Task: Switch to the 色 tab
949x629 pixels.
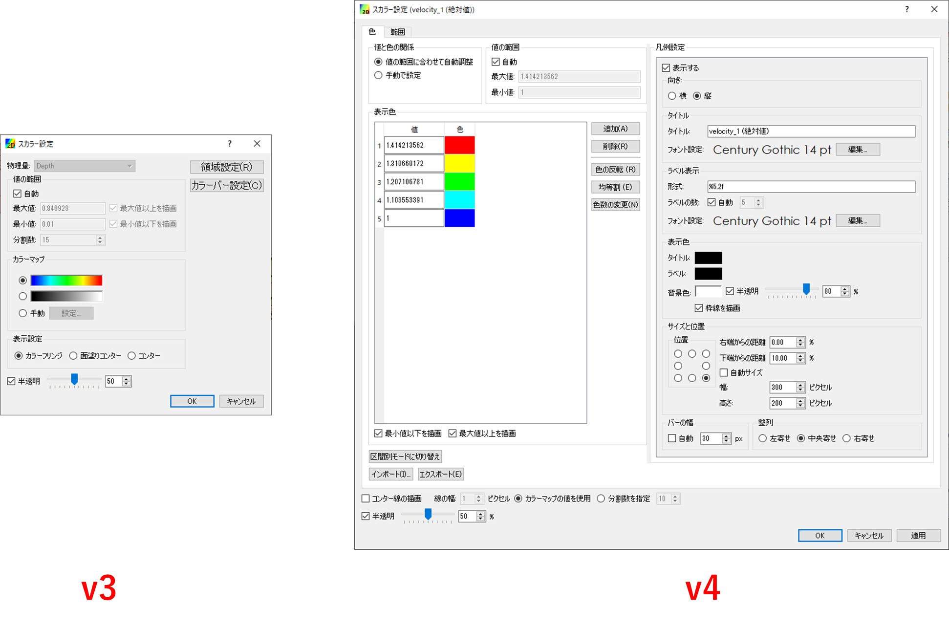Action: tap(372, 32)
